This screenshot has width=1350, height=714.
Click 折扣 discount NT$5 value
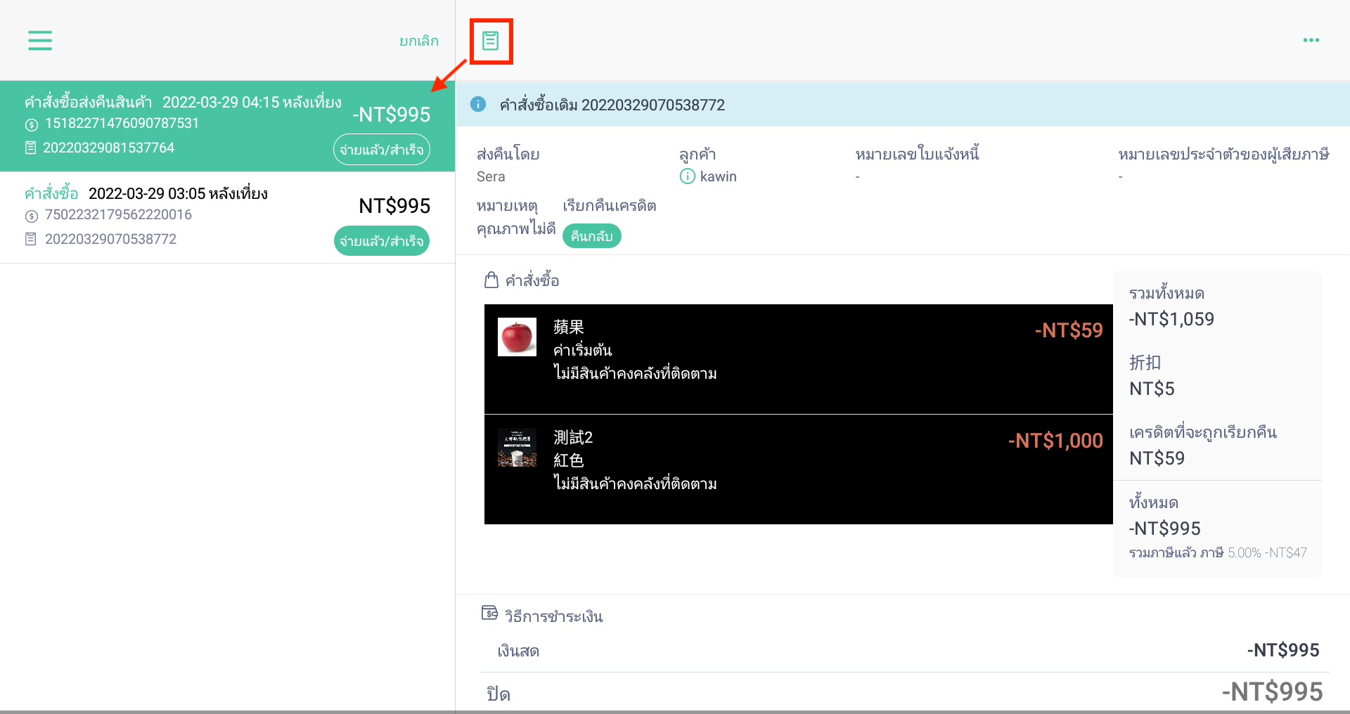(1152, 389)
